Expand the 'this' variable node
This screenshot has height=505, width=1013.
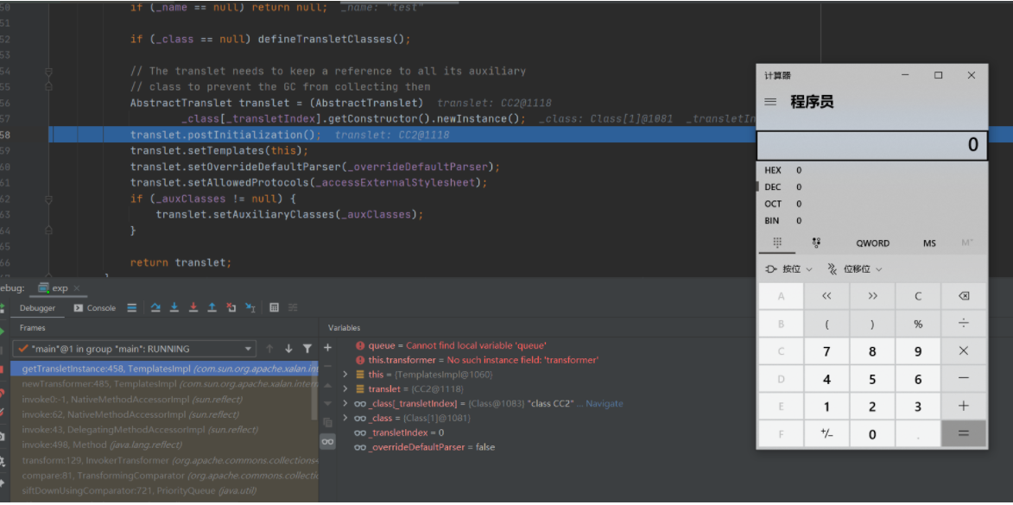(345, 375)
